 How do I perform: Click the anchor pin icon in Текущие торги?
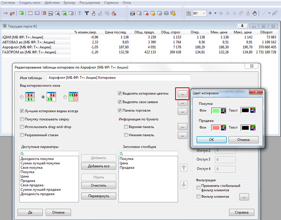pyautogui.click(x=242, y=26)
